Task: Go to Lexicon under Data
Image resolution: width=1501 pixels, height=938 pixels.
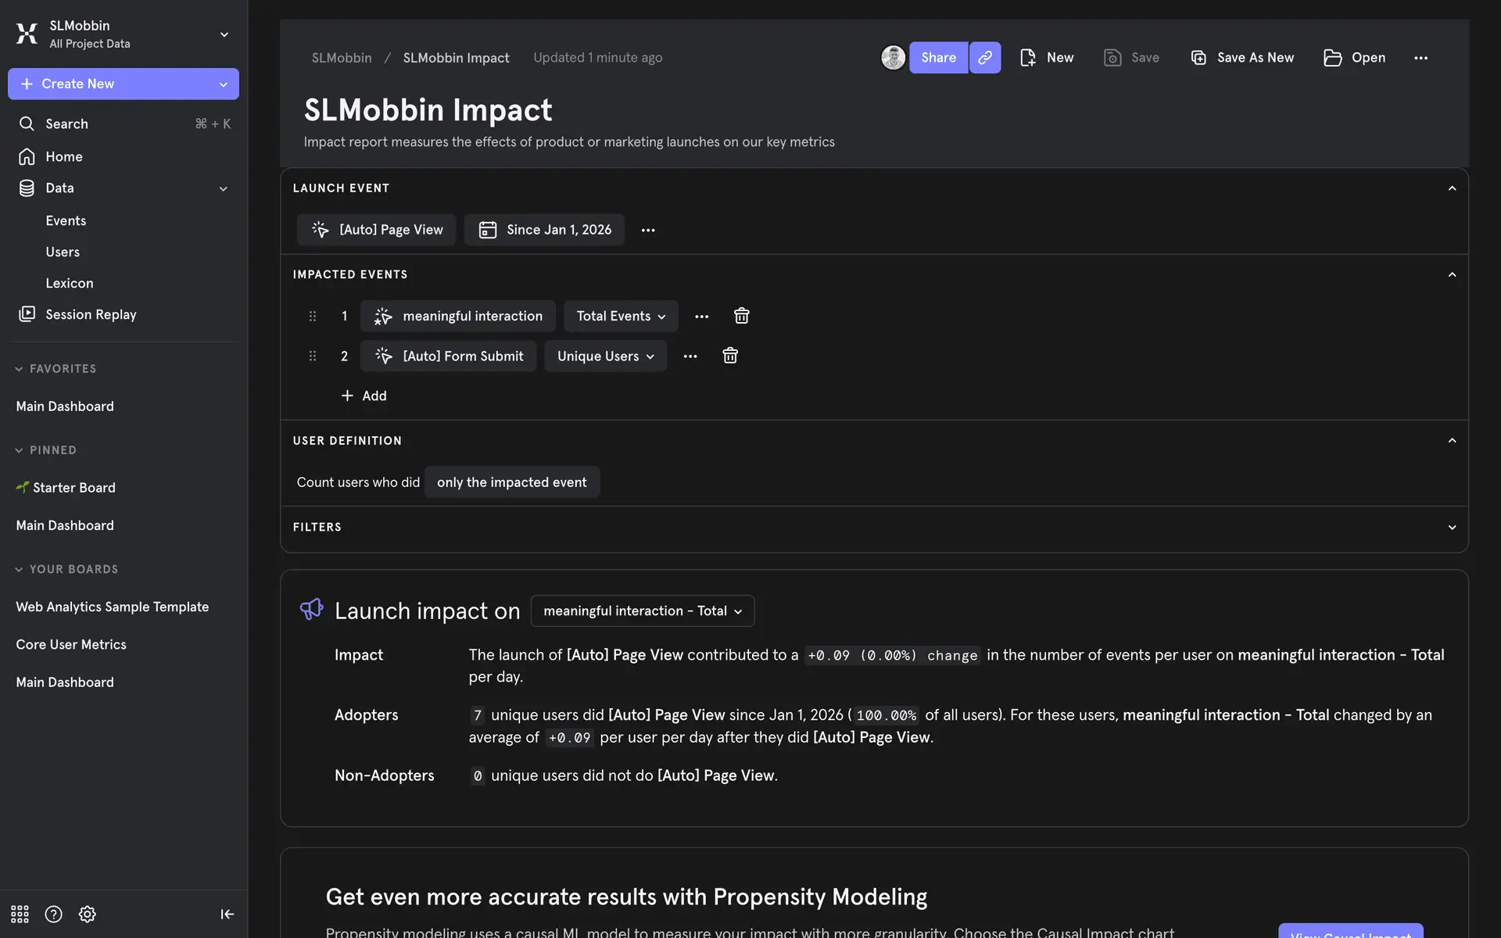Action: click(x=69, y=283)
